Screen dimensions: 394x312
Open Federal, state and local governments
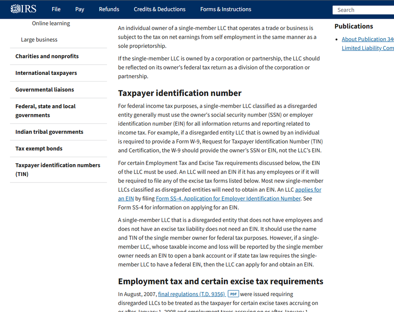tap(46, 111)
